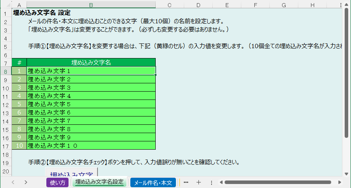Select column F header
This screenshot has width=351, height=188.
(x=256, y=5)
